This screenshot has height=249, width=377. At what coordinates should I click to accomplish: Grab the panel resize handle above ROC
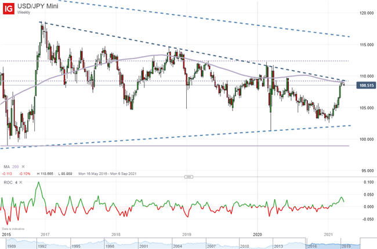click(x=188, y=177)
